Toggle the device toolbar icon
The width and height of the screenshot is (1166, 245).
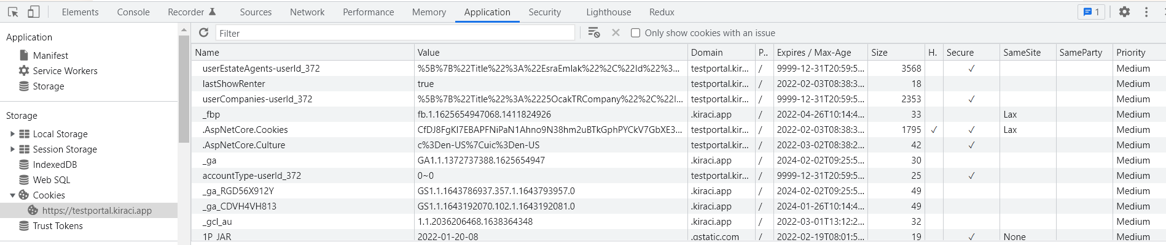point(34,12)
